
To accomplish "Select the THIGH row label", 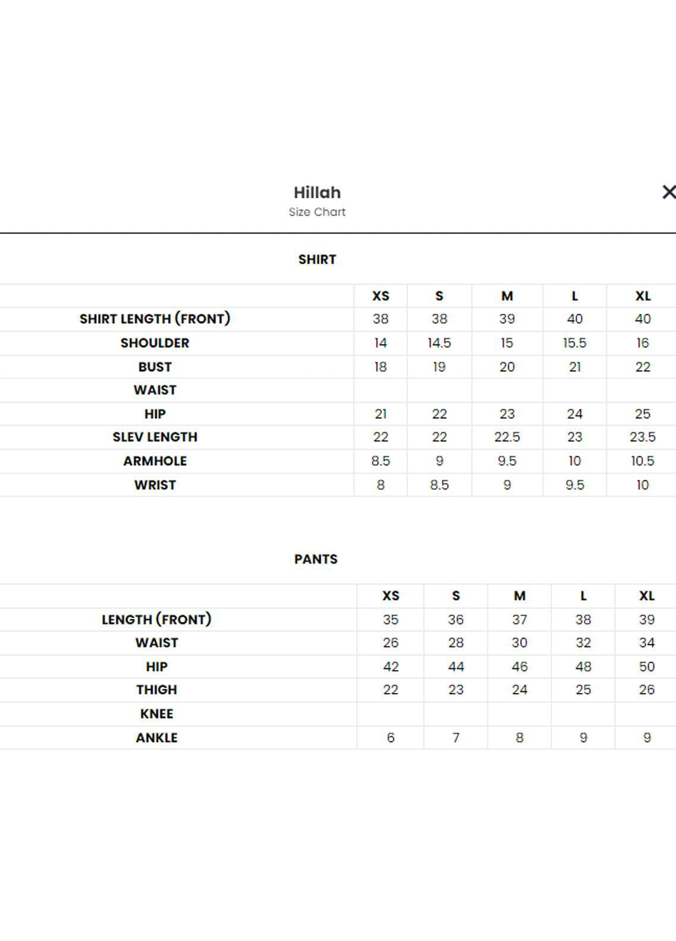I will point(157,690).
